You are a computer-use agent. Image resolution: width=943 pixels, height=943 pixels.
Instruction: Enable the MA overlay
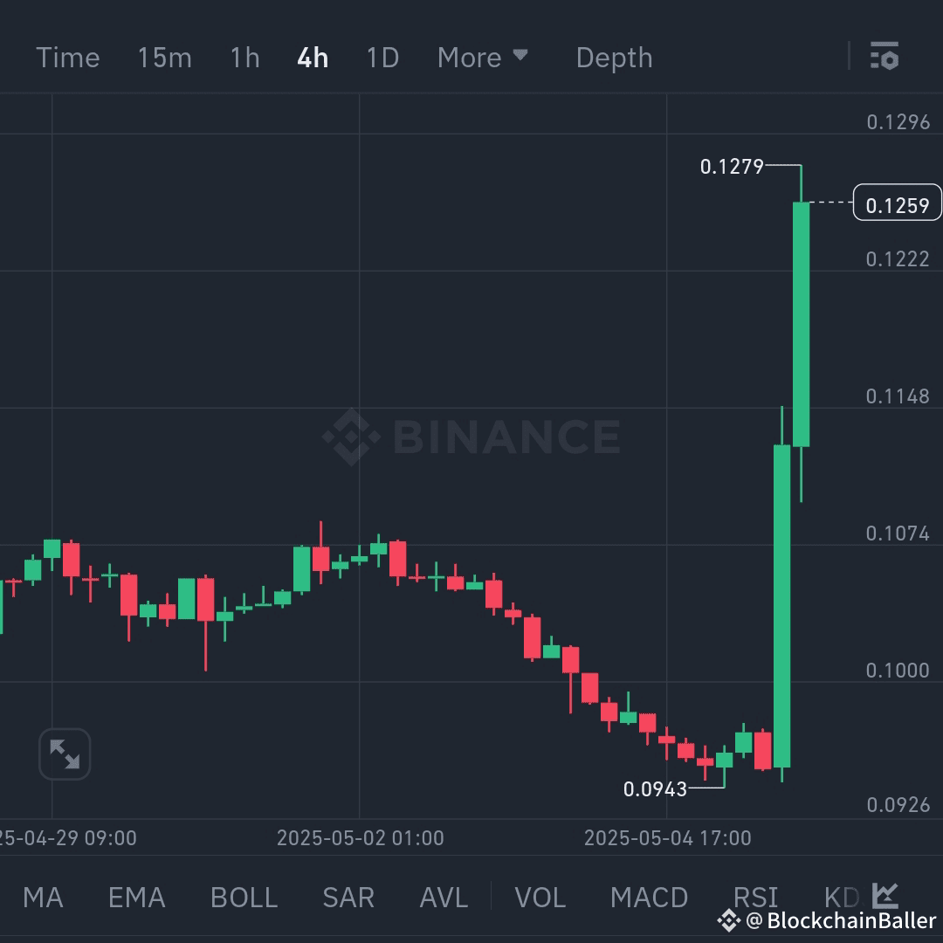44,897
